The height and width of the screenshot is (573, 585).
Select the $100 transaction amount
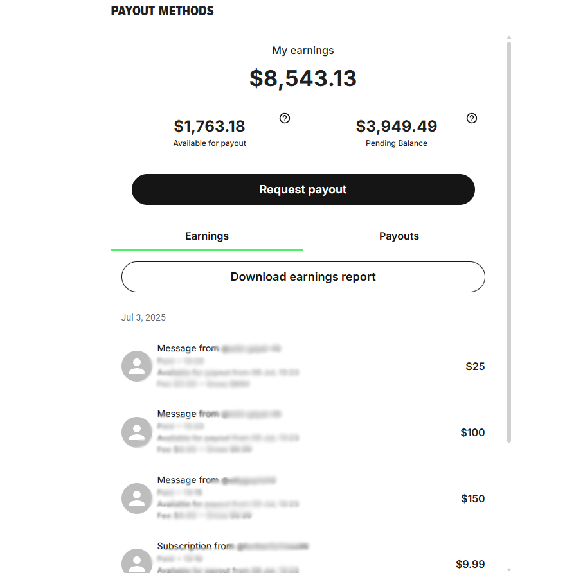pos(473,432)
